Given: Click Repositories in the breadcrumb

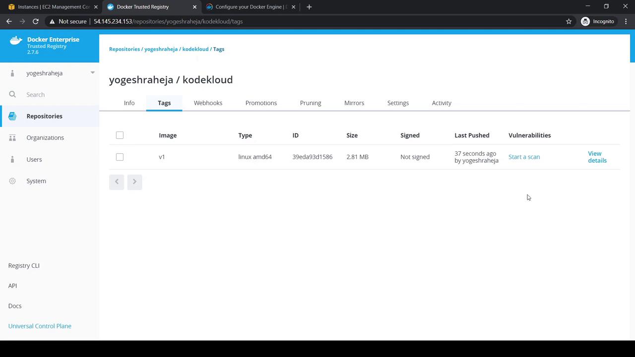Looking at the screenshot, I should 124,49.
